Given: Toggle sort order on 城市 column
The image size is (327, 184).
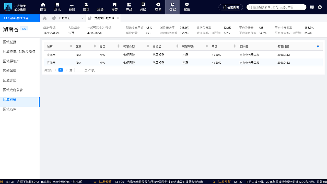Looking at the screenshot, I should 71,46.
